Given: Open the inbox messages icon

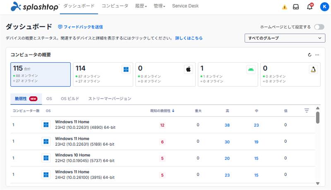Looking at the screenshot, I should click(x=296, y=7).
